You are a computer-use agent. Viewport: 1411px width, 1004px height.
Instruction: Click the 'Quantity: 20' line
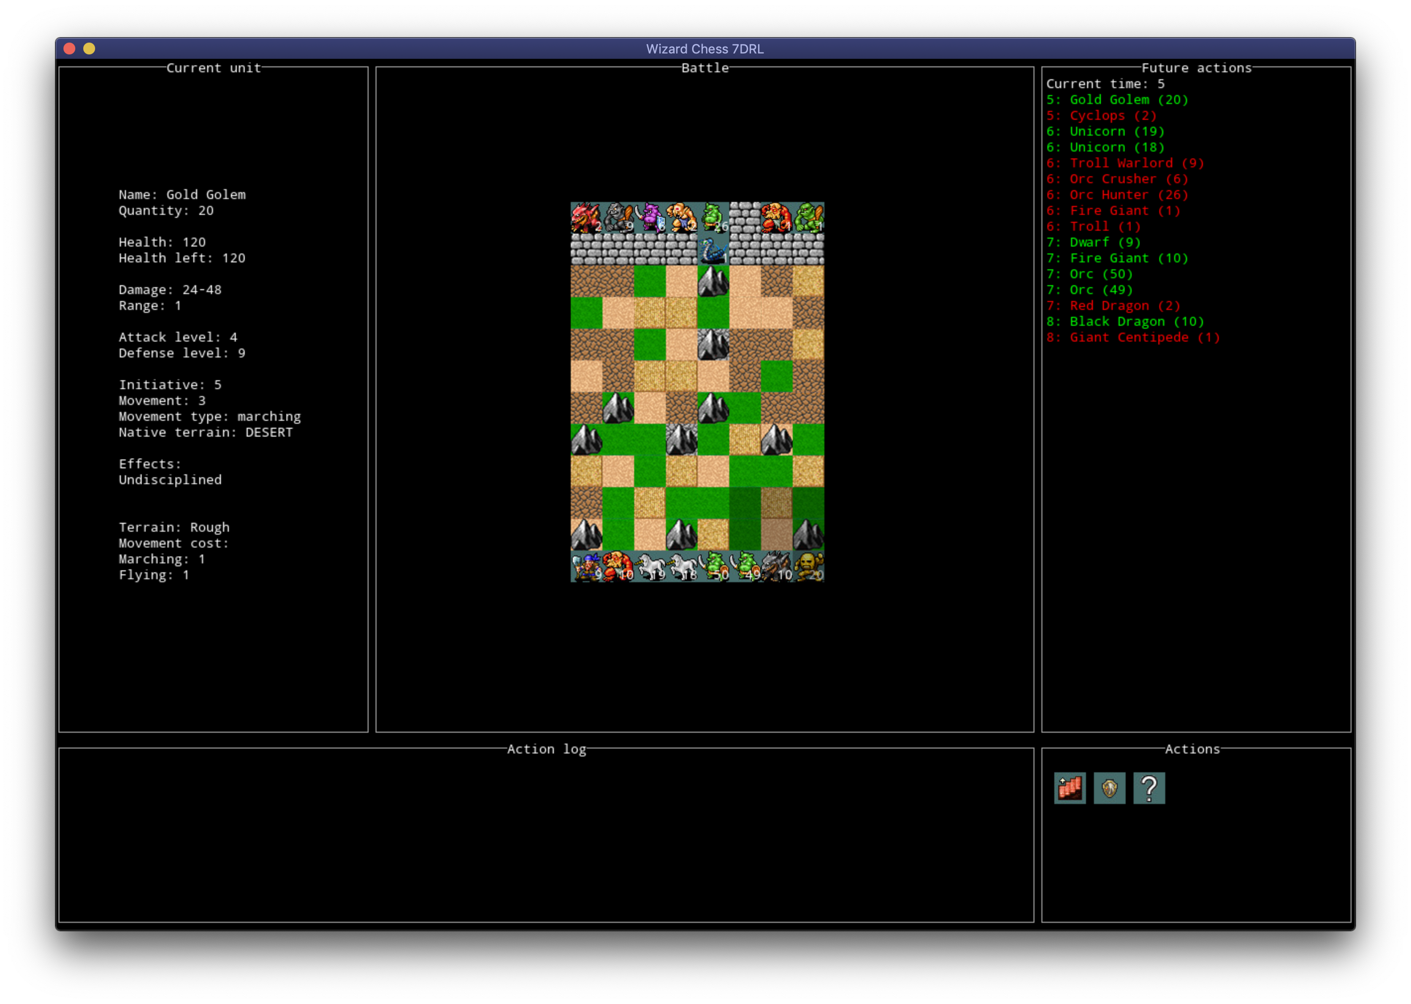[166, 211]
